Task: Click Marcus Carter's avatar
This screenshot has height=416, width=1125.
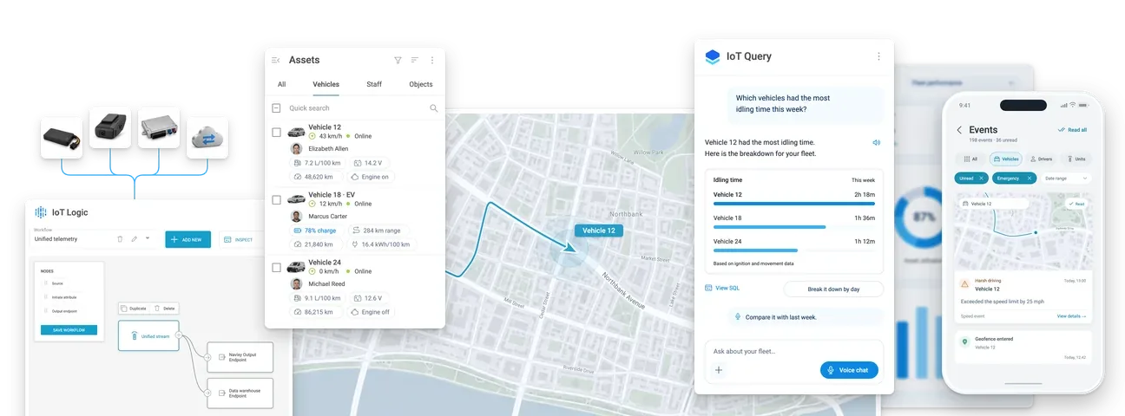Action: pos(296,216)
